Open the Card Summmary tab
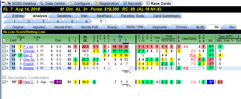 [x=164, y=16]
